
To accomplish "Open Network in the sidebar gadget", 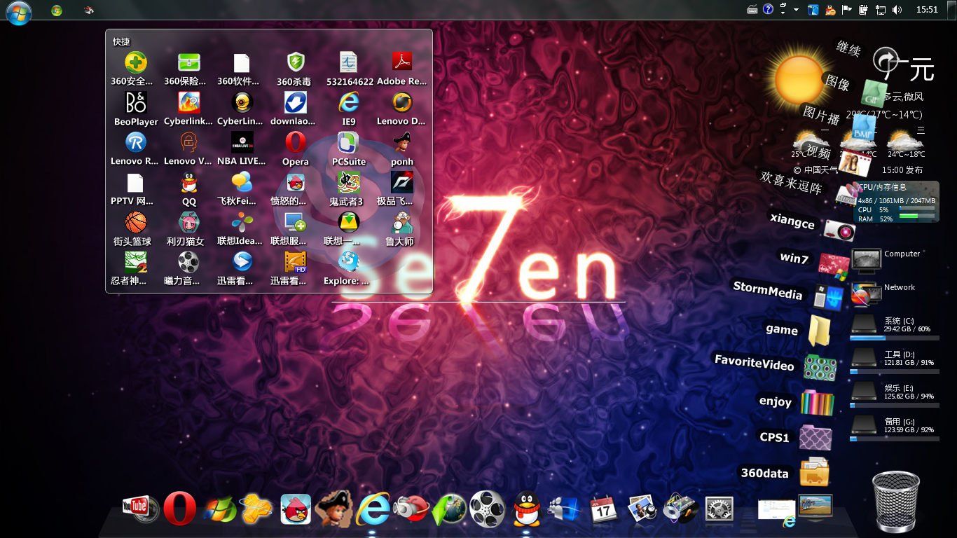I will [x=883, y=294].
